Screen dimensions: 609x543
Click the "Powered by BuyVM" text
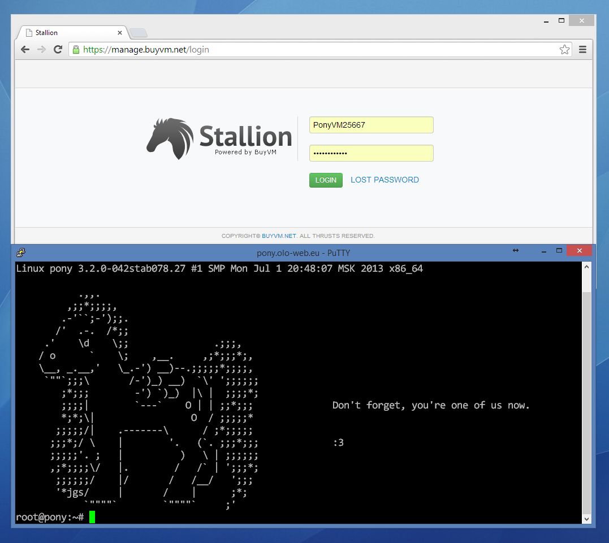click(245, 152)
